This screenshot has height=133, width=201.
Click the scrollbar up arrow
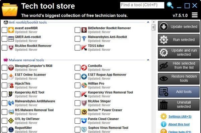pyautogui.click(x=153, y=22)
